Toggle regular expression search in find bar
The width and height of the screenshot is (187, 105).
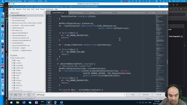[11, 94]
